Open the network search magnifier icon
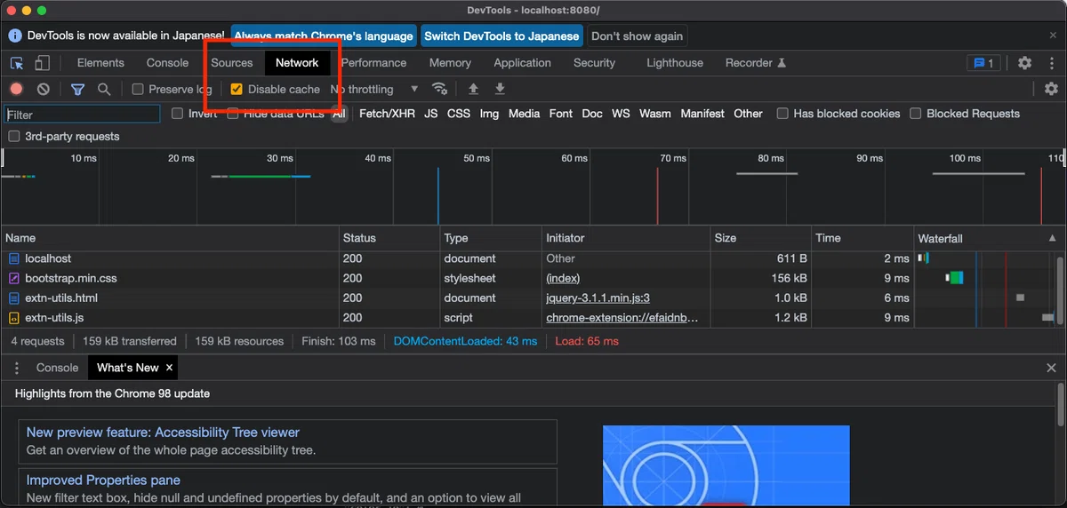The image size is (1067, 508). [104, 89]
